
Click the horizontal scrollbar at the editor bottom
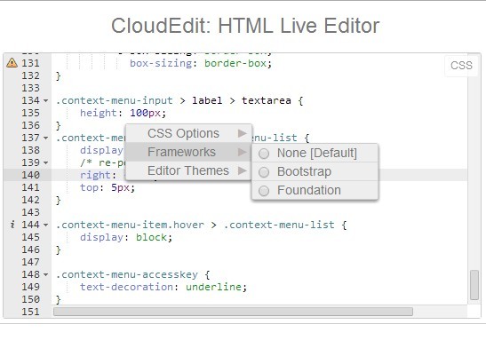pyautogui.click(x=233, y=312)
